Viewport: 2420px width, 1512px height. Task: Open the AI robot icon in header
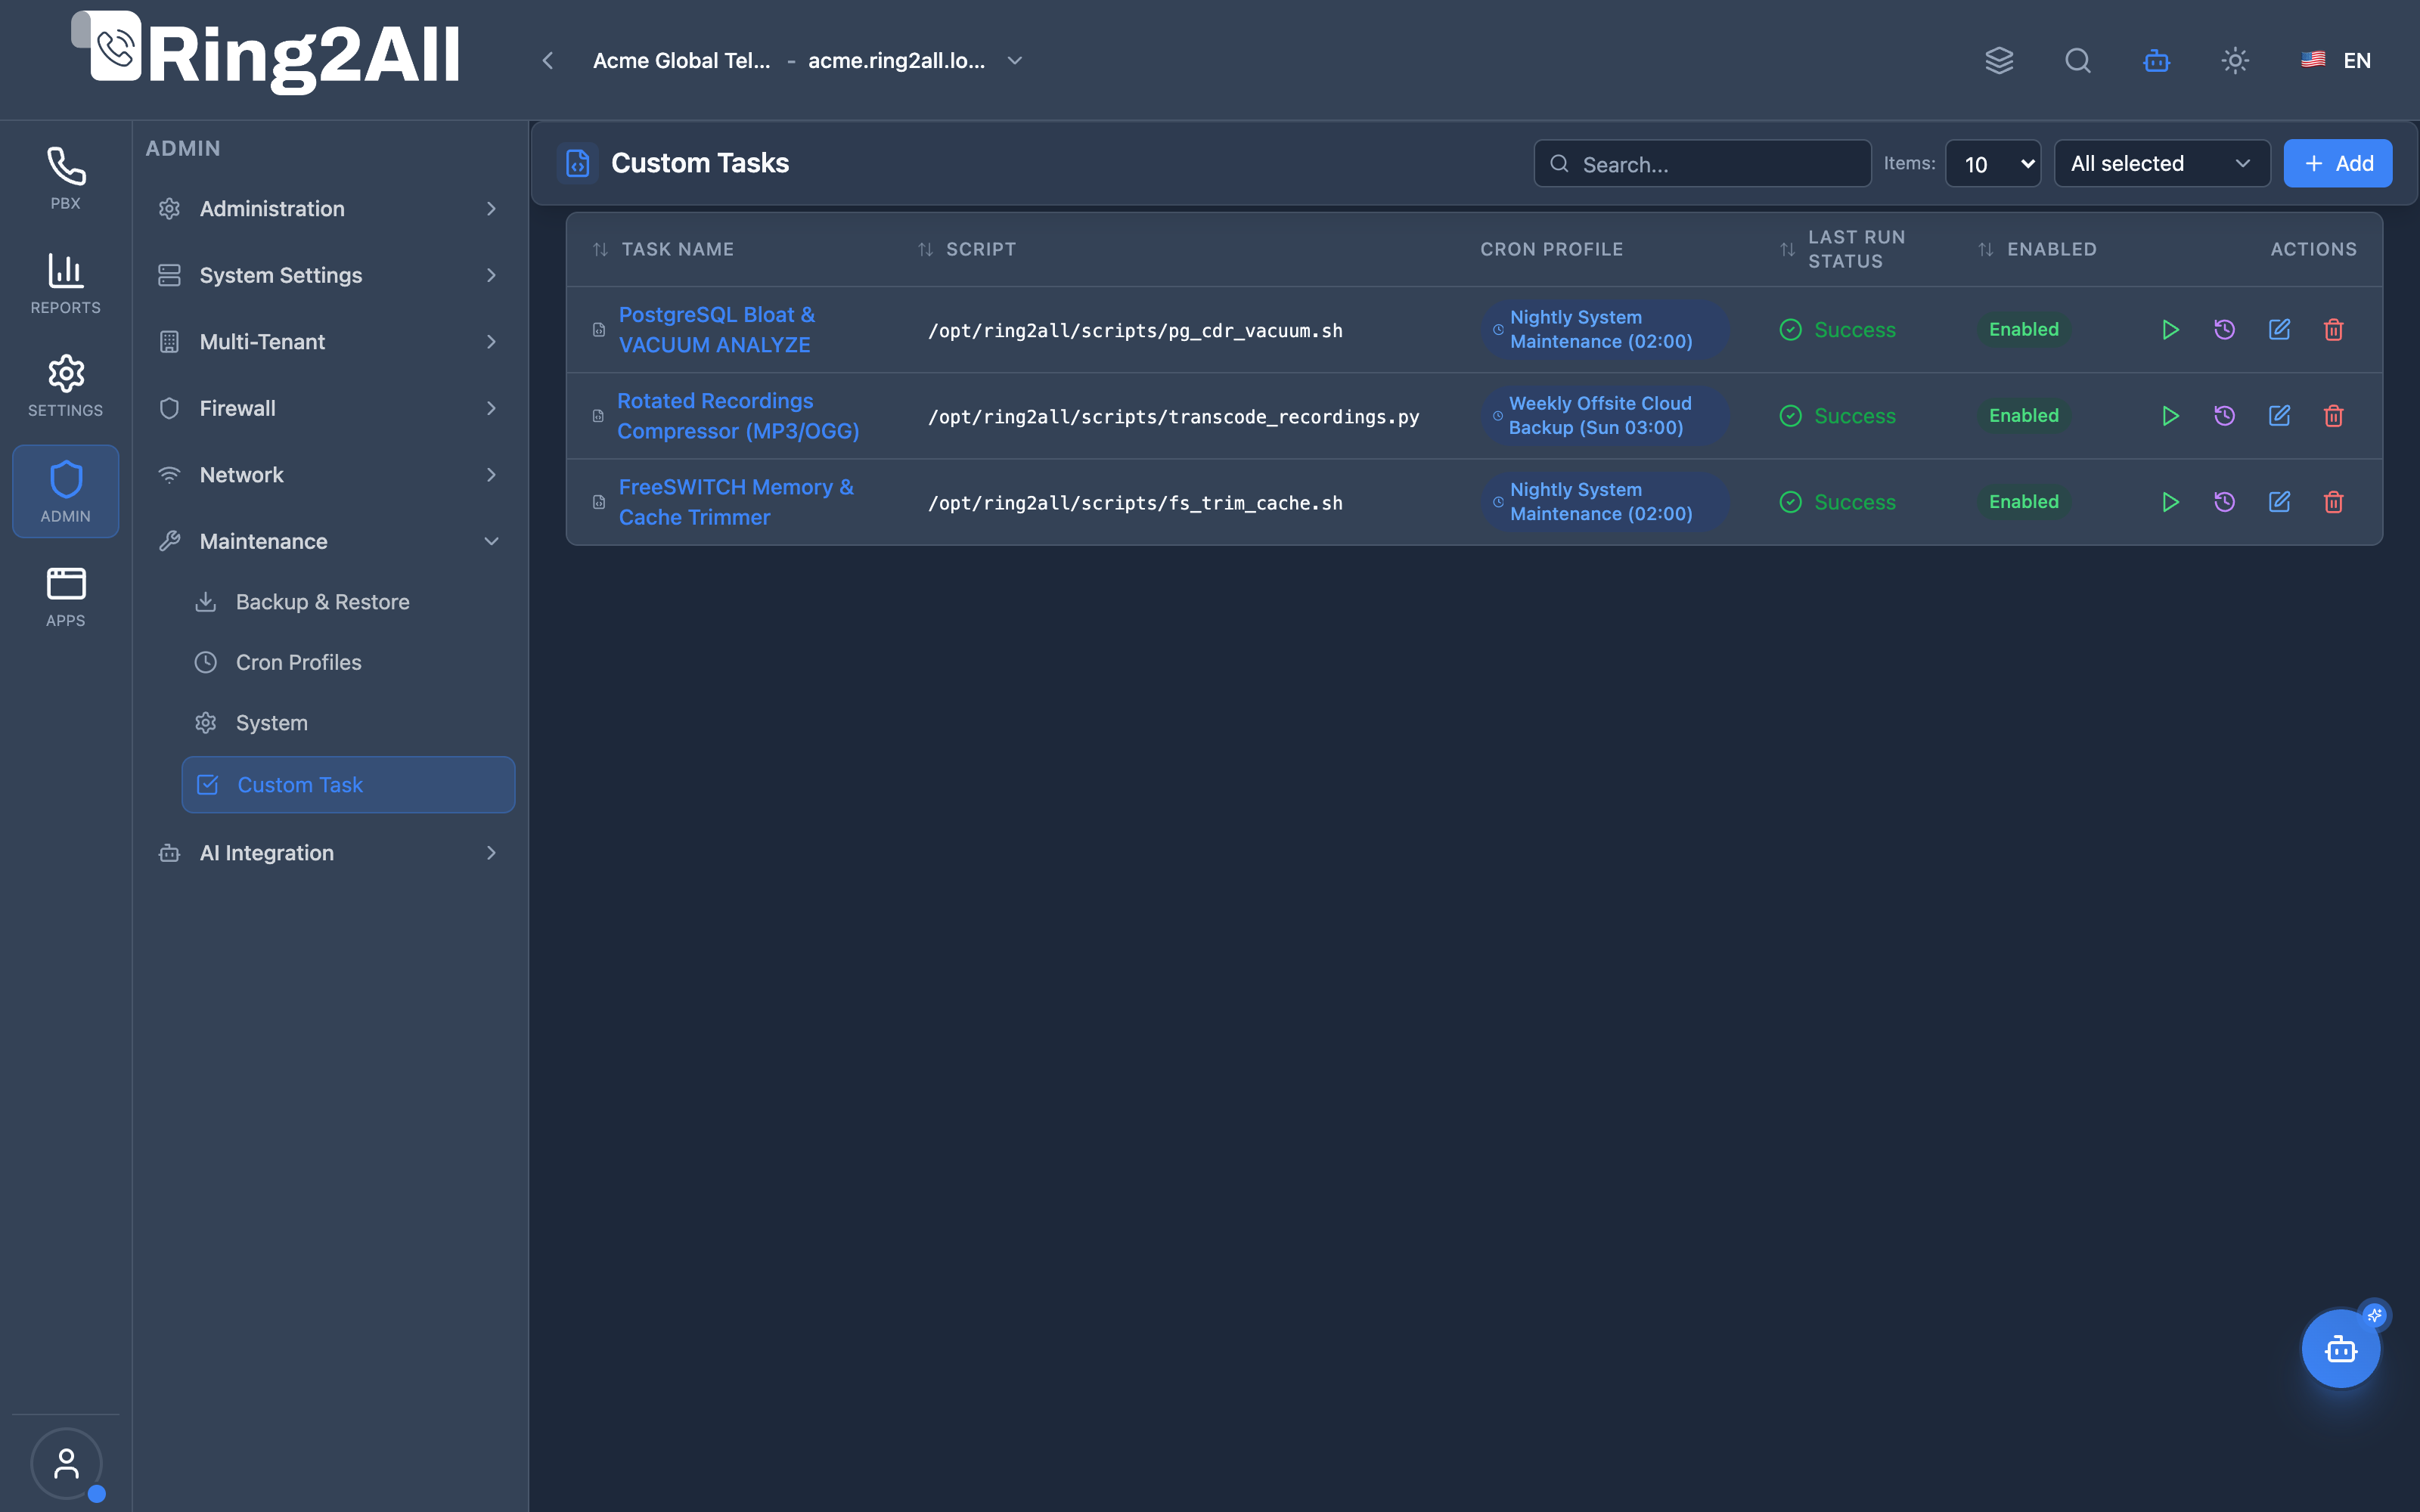point(2156,61)
